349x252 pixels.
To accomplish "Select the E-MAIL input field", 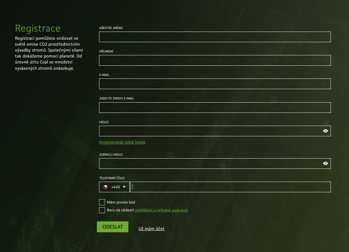I will click(x=215, y=83).
